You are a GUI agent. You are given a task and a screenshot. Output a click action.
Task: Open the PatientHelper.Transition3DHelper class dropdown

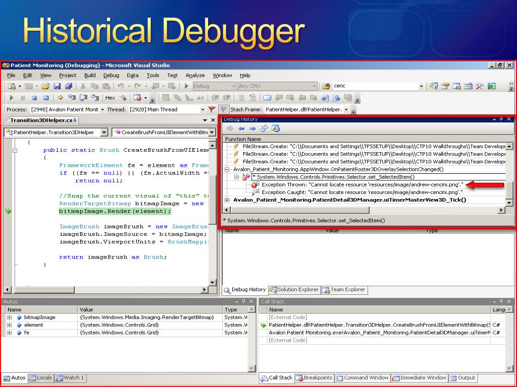click(x=104, y=133)
